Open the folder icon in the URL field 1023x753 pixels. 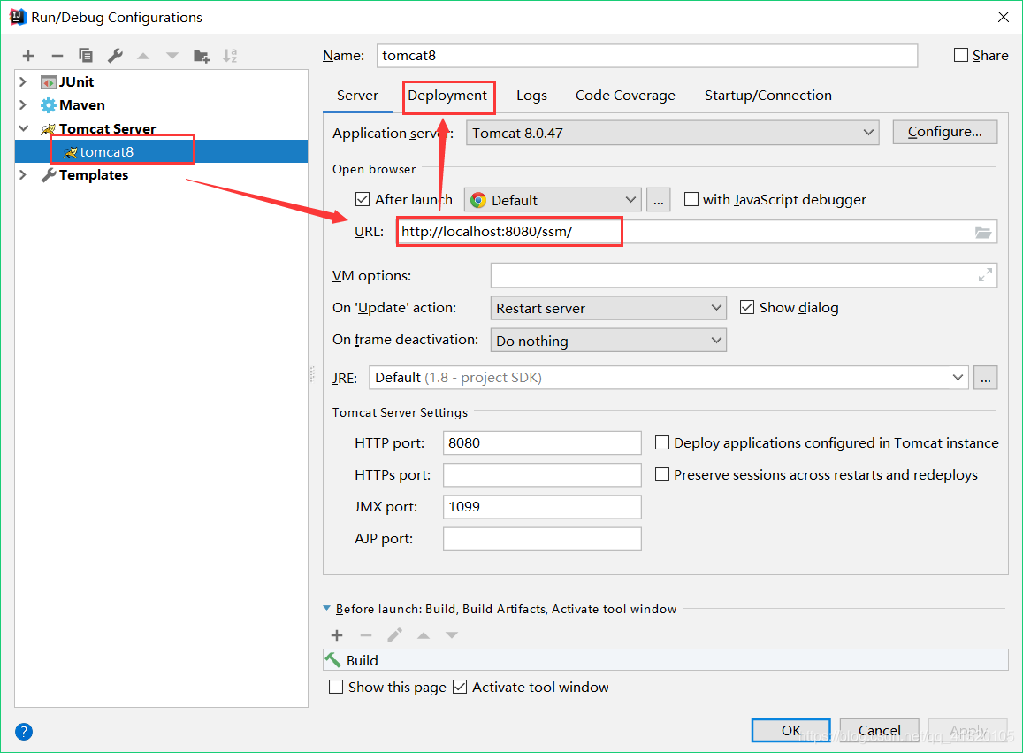983,232
